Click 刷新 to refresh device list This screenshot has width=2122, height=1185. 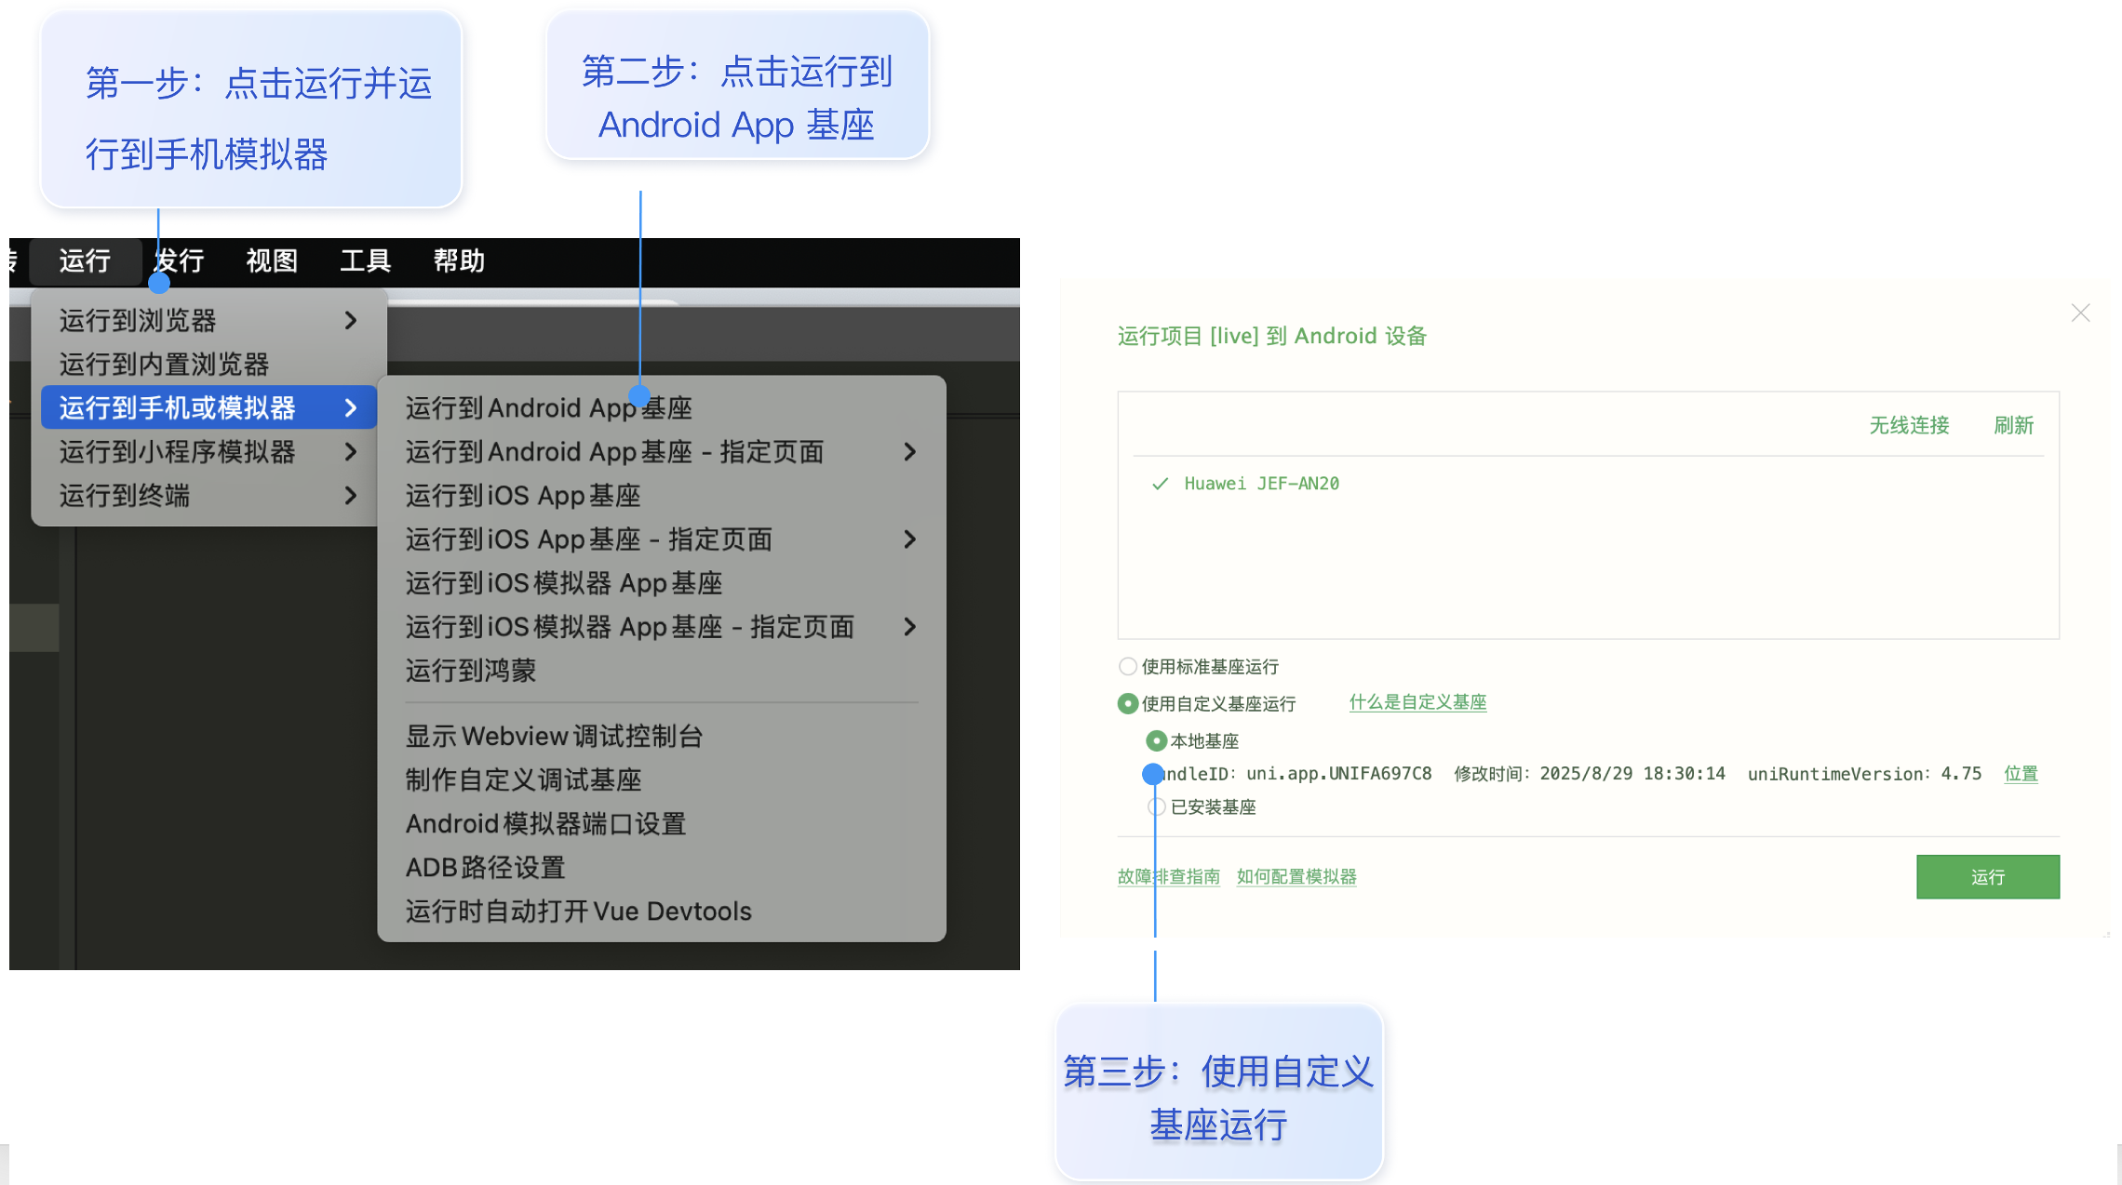pyautogui.click(x=2013, y=426)
